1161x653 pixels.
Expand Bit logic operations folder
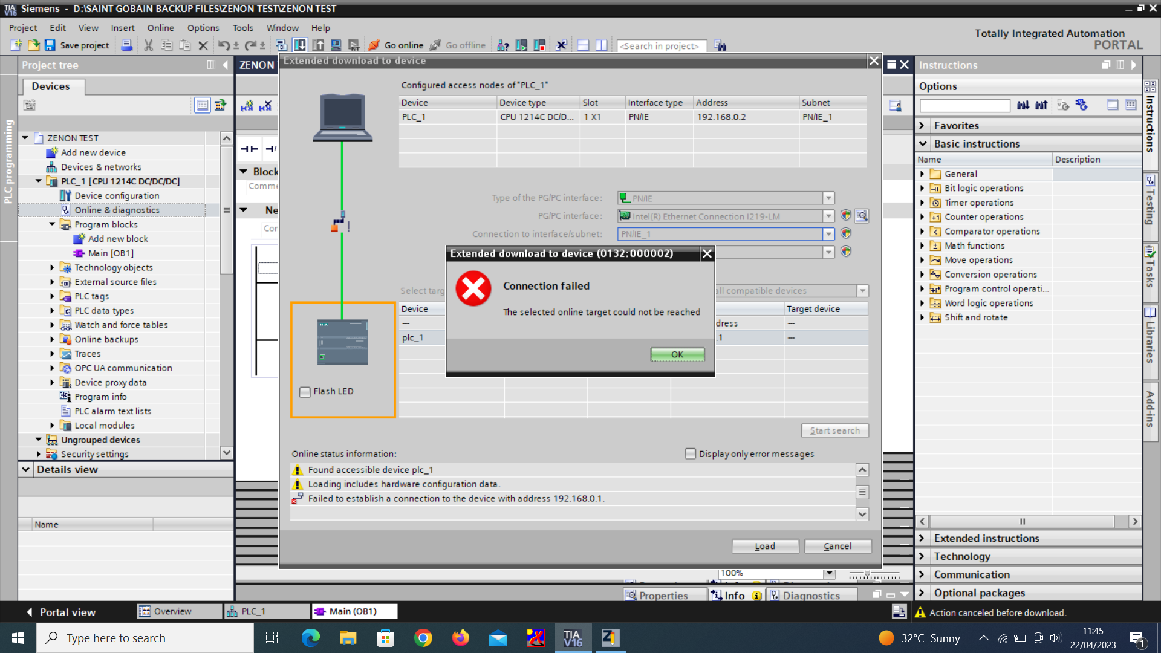click(922, 189)
